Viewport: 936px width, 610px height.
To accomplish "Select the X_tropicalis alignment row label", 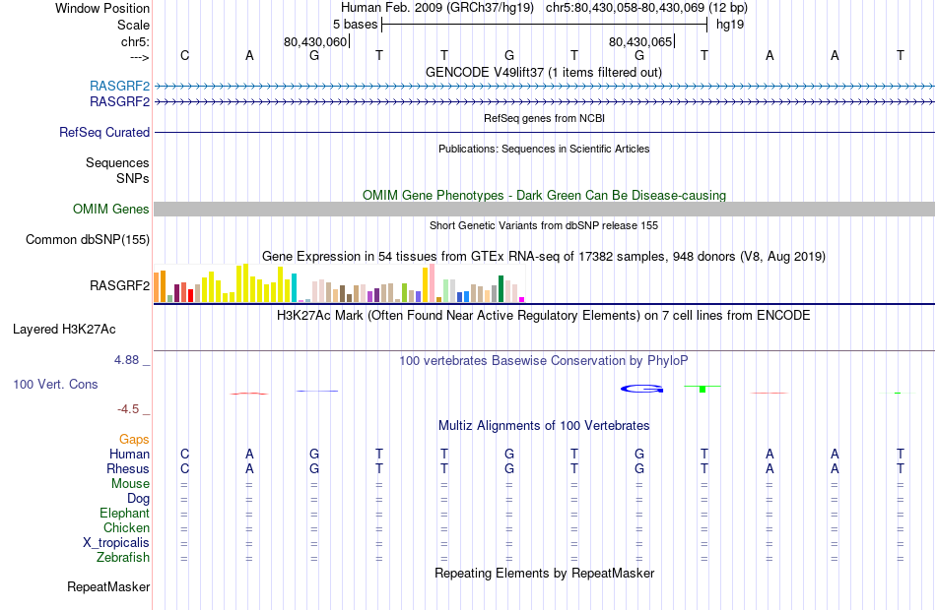I will [x=116, y=543].
